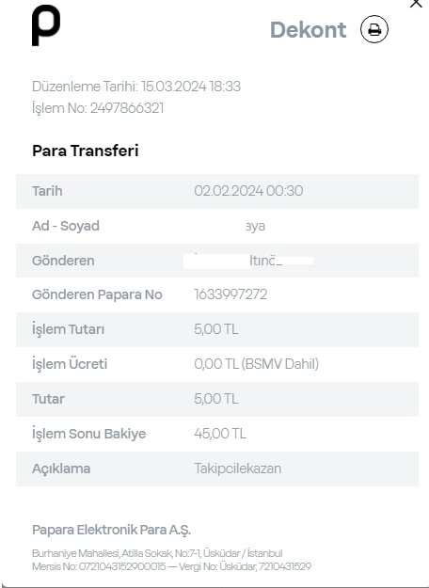Image resolution: width=429 pixels, height=588 pixels.
Task: Click the Açıklama row label
Action: (61, 469)
